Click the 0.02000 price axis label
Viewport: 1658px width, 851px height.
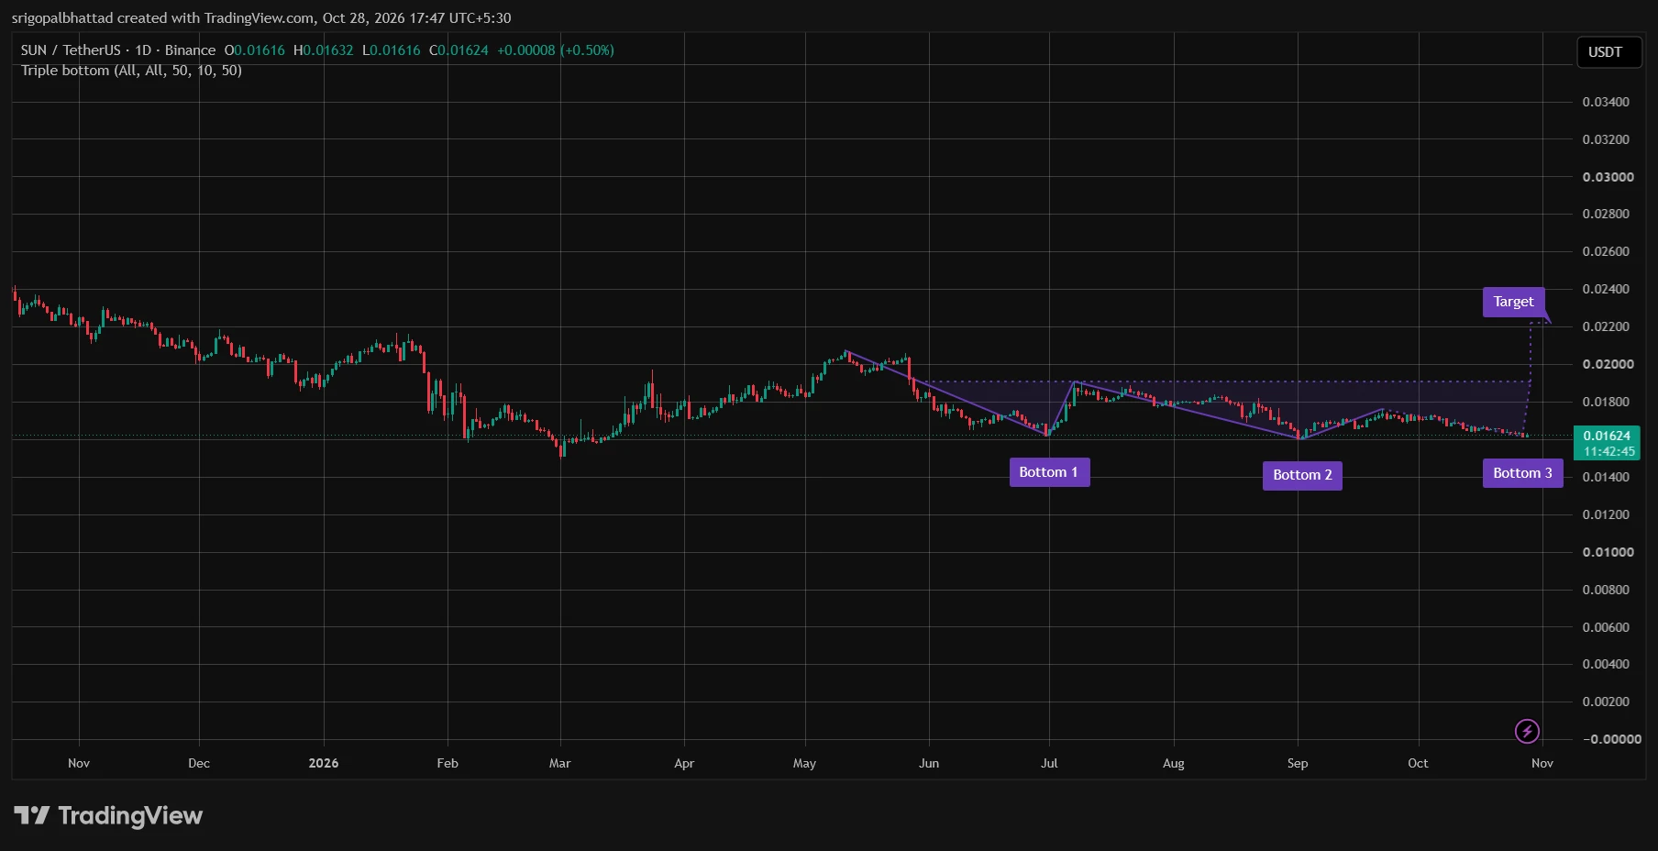point(1608,364)
